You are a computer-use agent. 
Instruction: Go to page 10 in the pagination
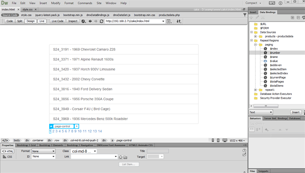point(80,131)
